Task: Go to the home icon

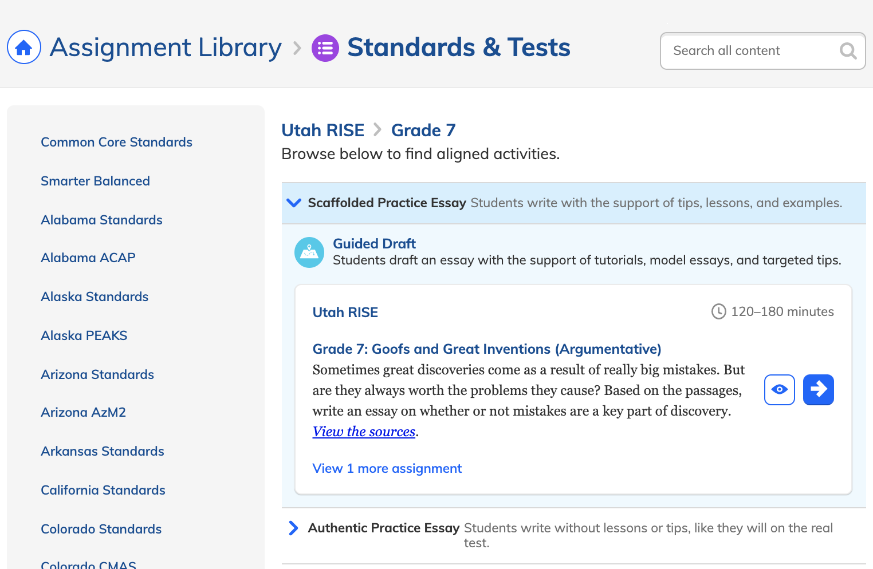Action: pos(23,47)
